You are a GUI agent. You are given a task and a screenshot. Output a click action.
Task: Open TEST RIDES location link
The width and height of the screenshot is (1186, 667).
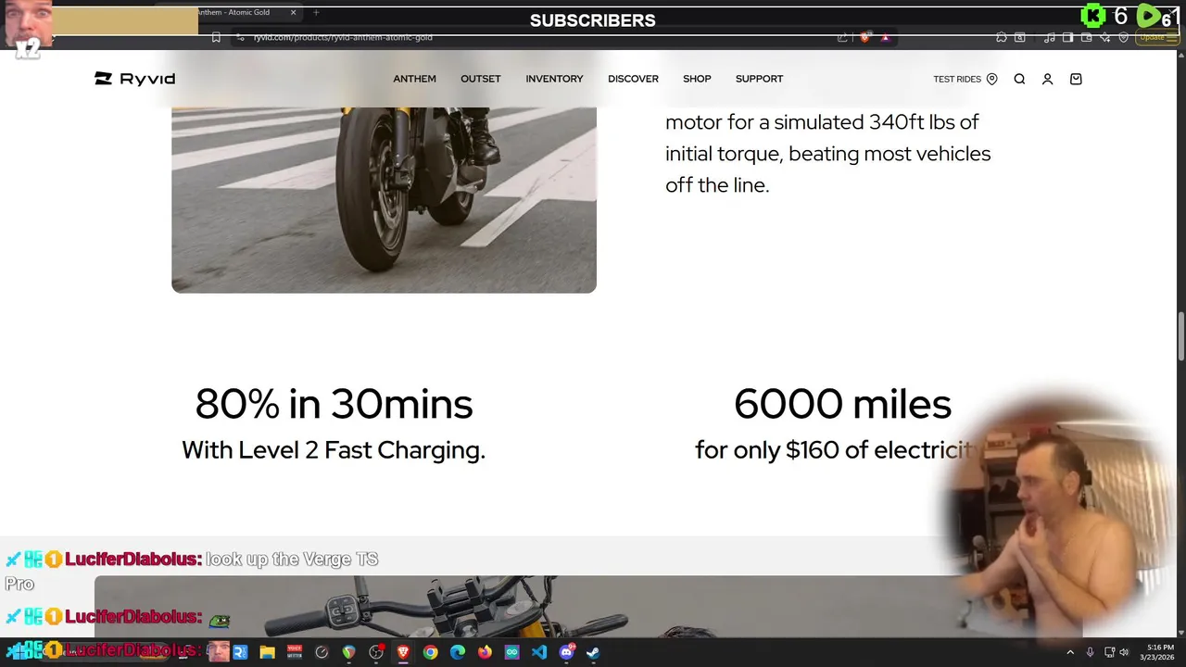pyautogui.click(x=965, y=79)
